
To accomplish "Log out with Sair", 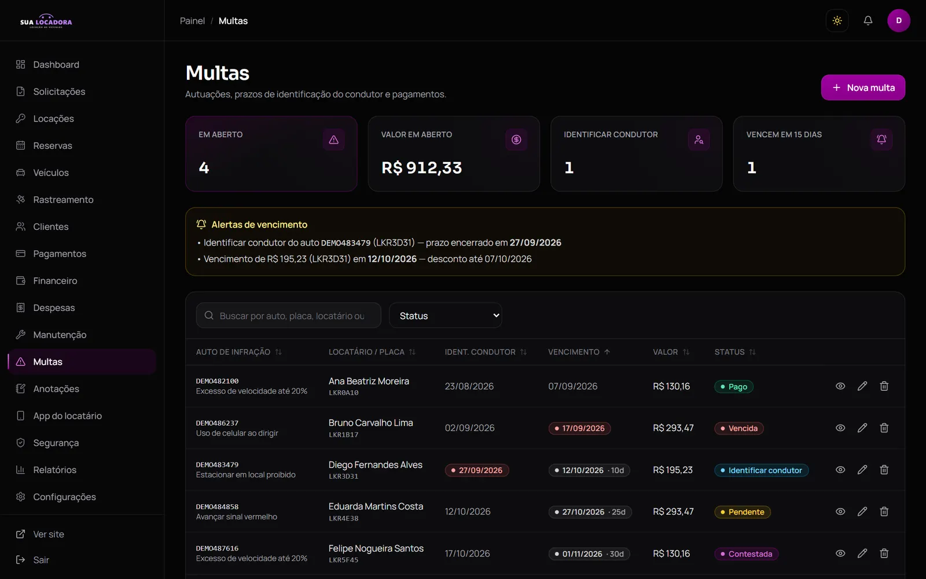I will 82,560.
